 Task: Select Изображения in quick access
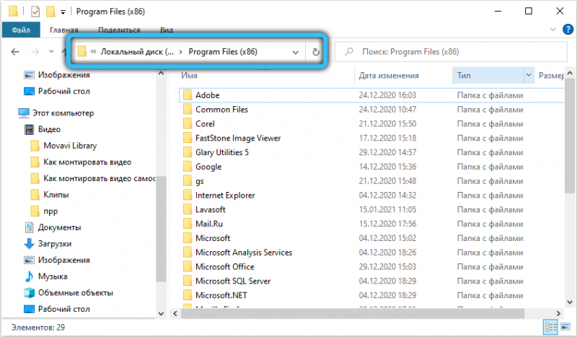pyautogui.click(x=58, y=75)
